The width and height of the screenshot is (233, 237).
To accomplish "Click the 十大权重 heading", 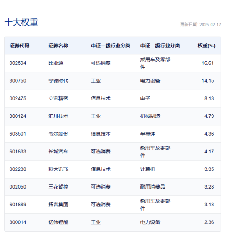I will click(21, 22).
